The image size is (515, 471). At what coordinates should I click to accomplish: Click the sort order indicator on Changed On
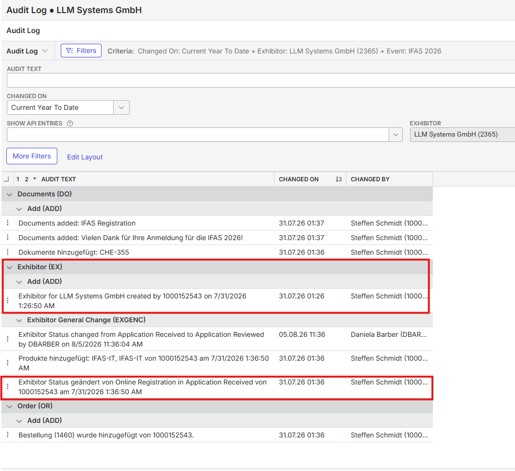click(x=339, y=179)
